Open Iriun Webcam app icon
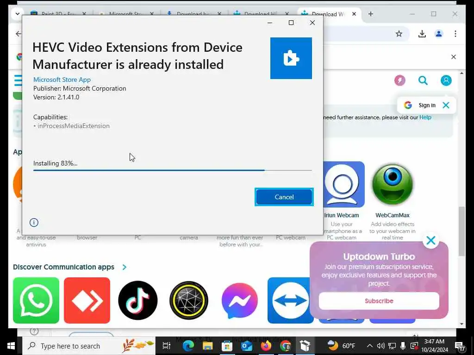This screenshot has height=355, width=474. tap(344, 184)
